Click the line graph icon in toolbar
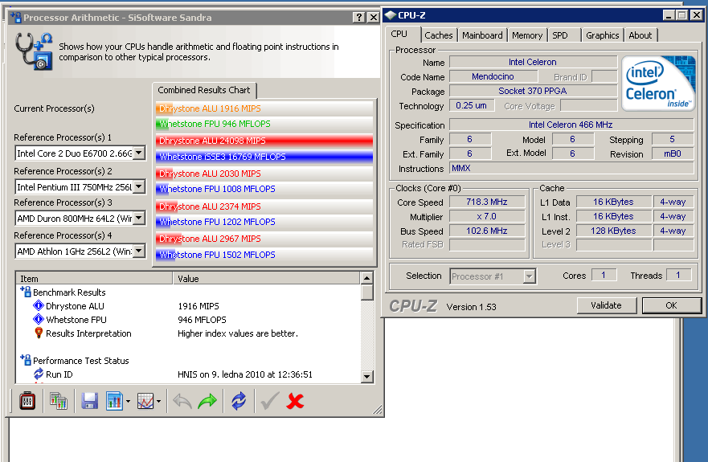708x462 pixels. tap(145, 400)
